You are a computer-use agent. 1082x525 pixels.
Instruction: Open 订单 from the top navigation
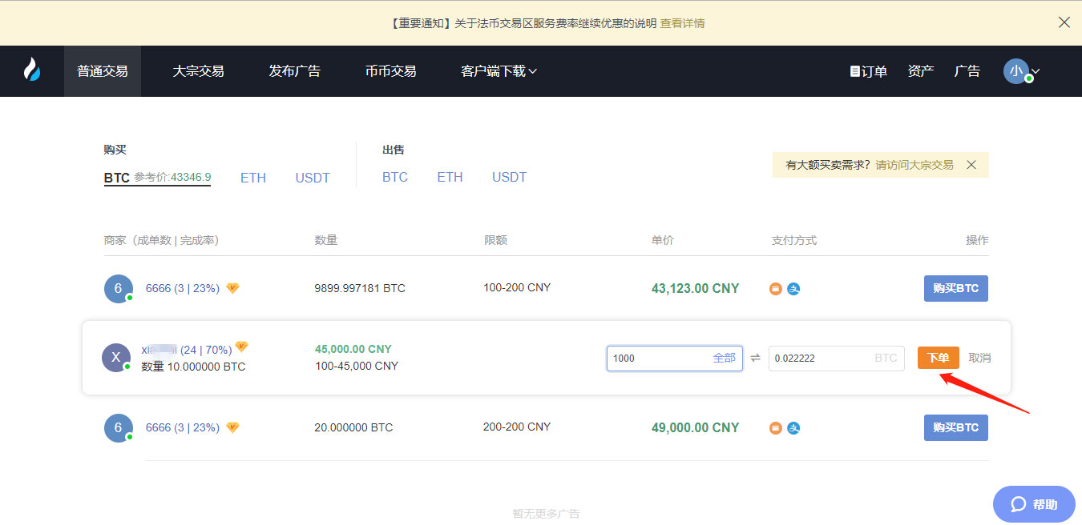click(x=868, y=71)
